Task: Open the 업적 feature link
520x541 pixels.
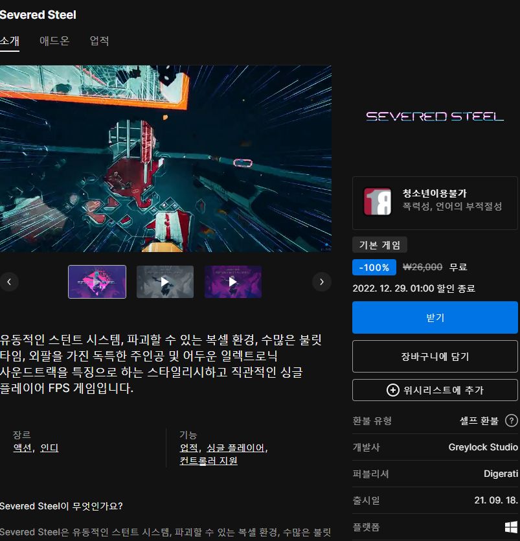Action: (x=189, y=448)
